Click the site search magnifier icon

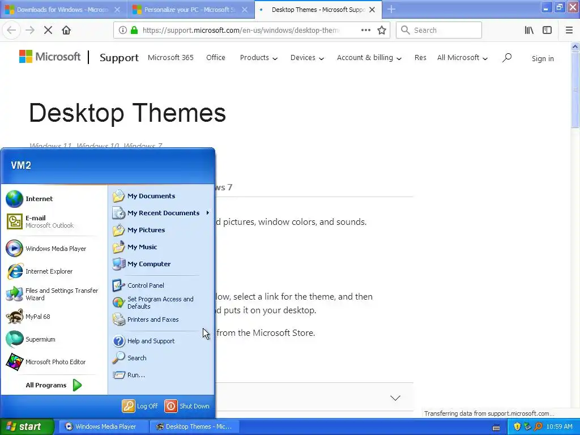(x=507, y=57)
